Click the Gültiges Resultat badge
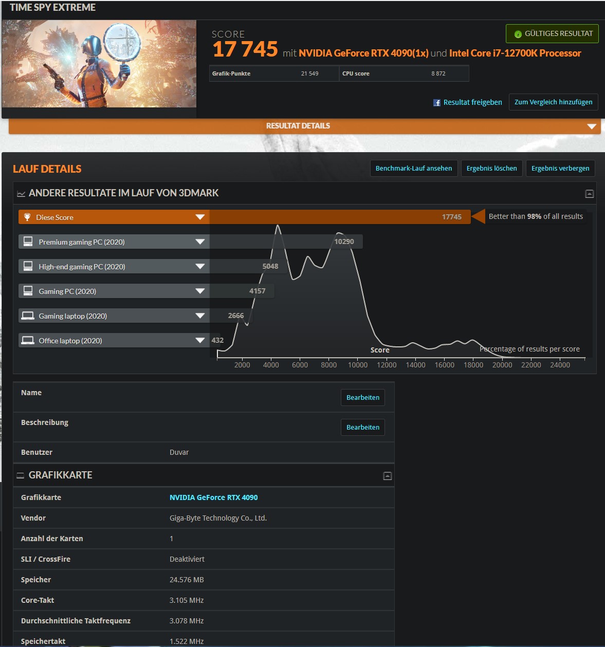 click(552, 34)
